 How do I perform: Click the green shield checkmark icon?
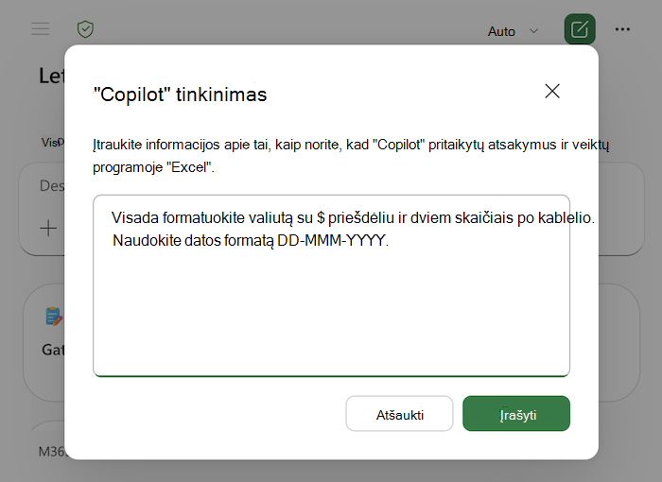(85, 29)
